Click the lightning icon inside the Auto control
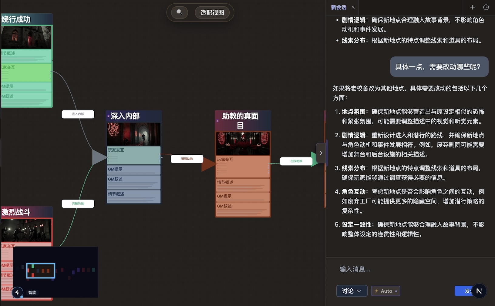 point(376,291)
